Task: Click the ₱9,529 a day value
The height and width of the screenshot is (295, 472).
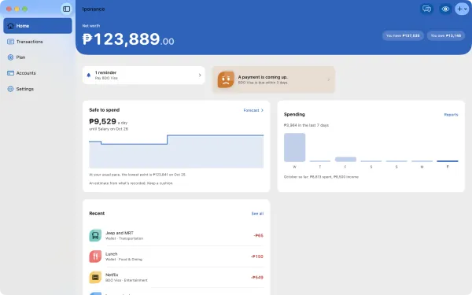Action: 109,121
